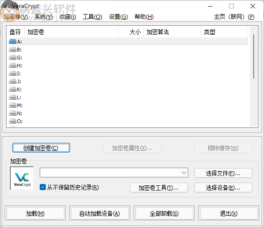Click the 擦除缓存(W) button

click(223, 148)
